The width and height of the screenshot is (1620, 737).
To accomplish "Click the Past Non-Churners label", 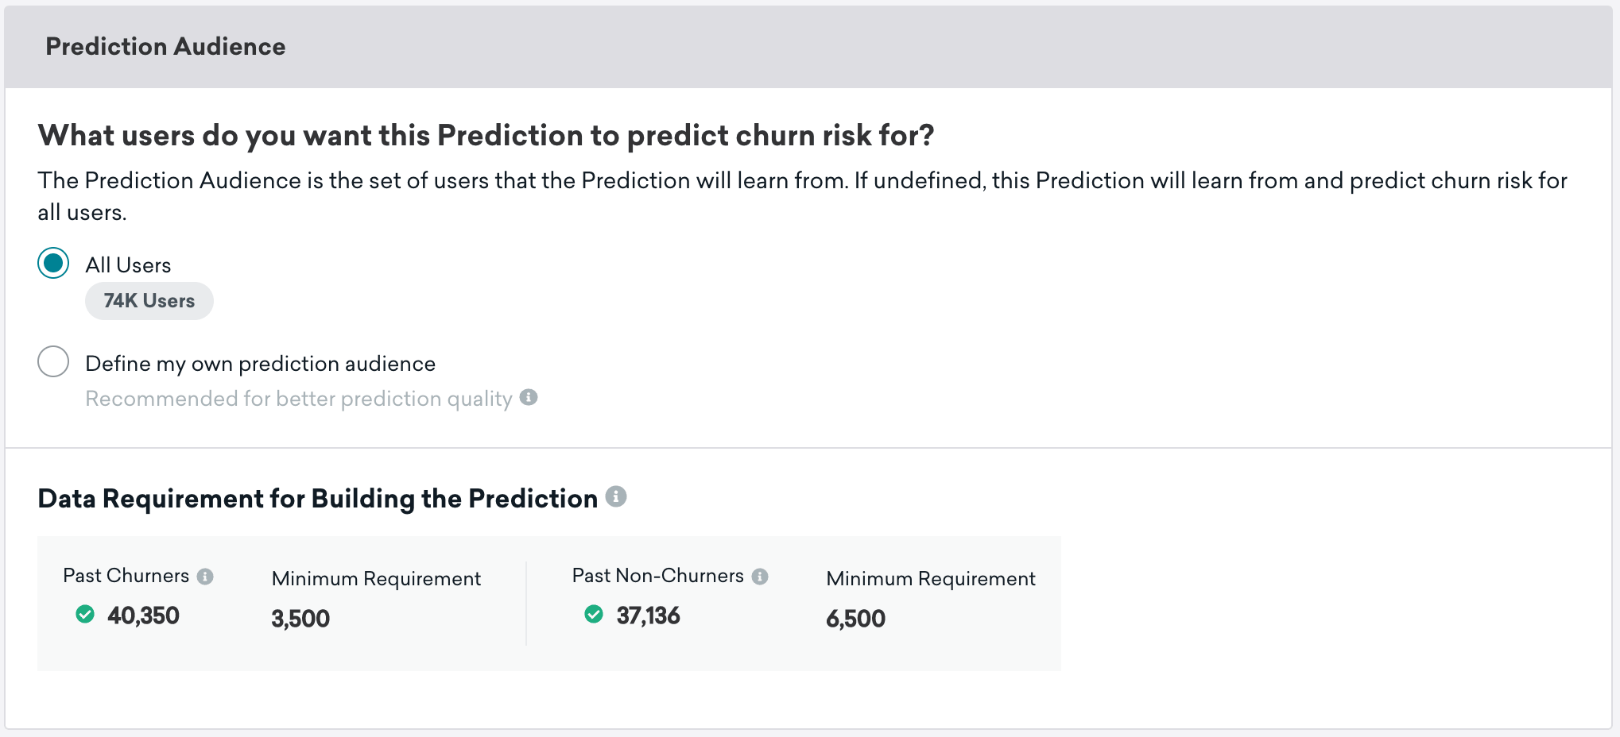I will (x=658, y=576).
